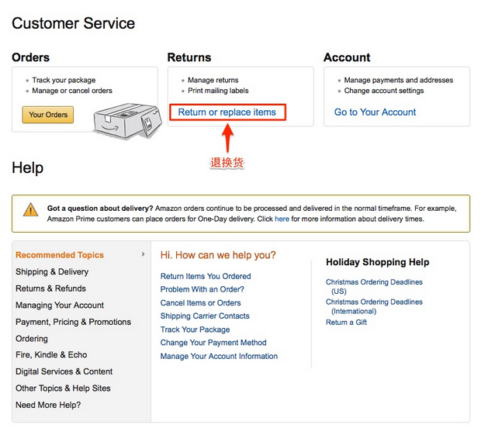Click the warning triangle icon

(30, 209)
